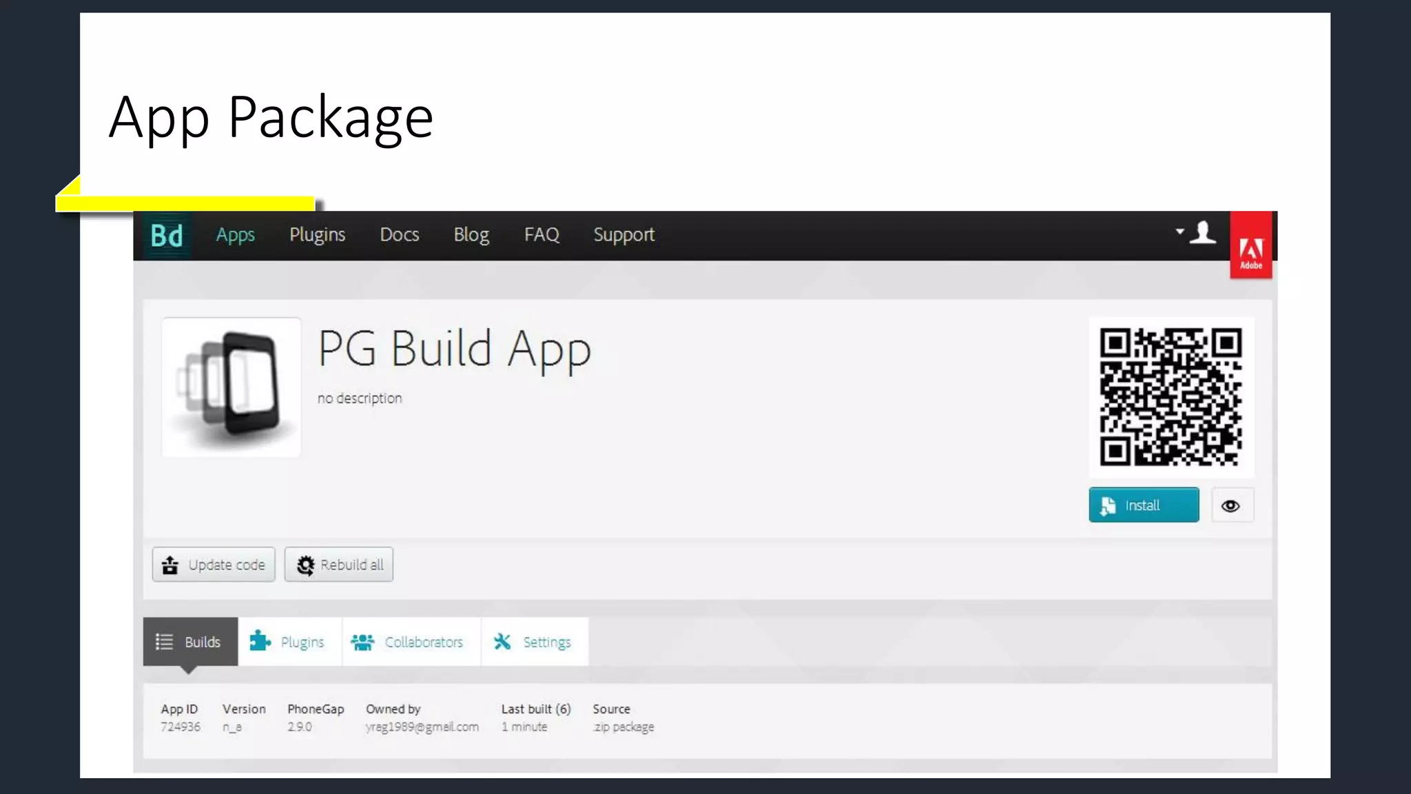Open the user account profile icon

click(1203, 232)
